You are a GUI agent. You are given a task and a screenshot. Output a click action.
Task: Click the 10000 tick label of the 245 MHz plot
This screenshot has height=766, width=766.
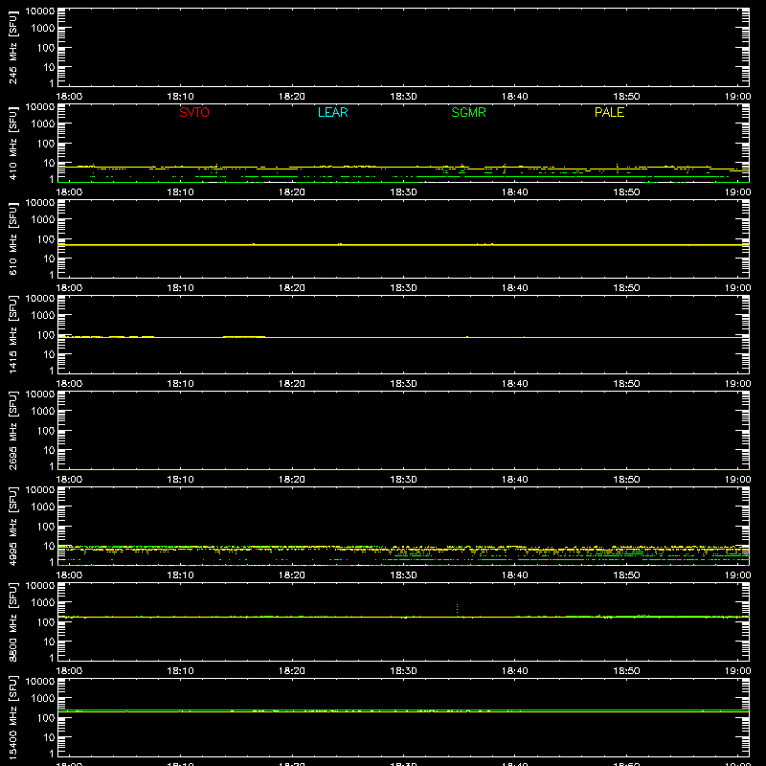point(40,11)
